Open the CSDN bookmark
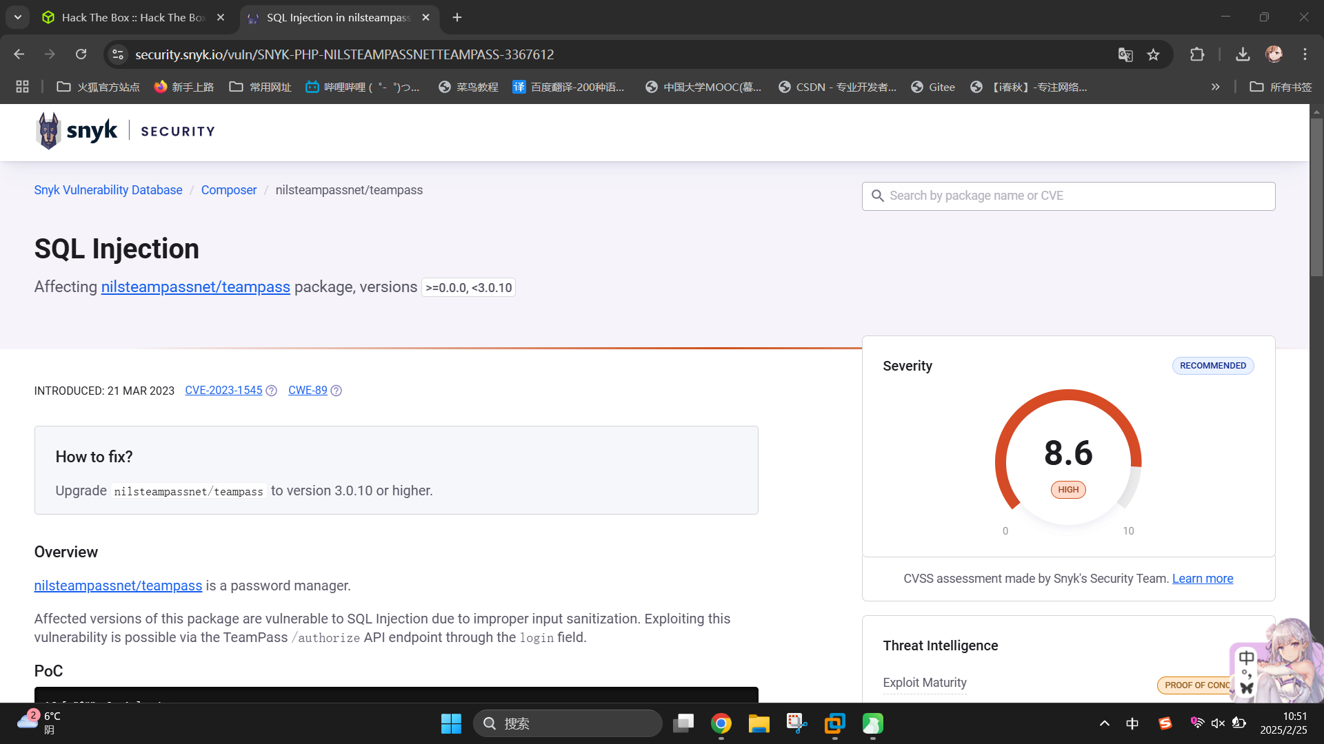The height and width of the screenshot is (744, 1324). [x=837, y=87]
